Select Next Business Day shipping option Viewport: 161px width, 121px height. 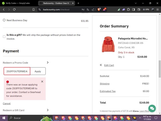(4, 20)
